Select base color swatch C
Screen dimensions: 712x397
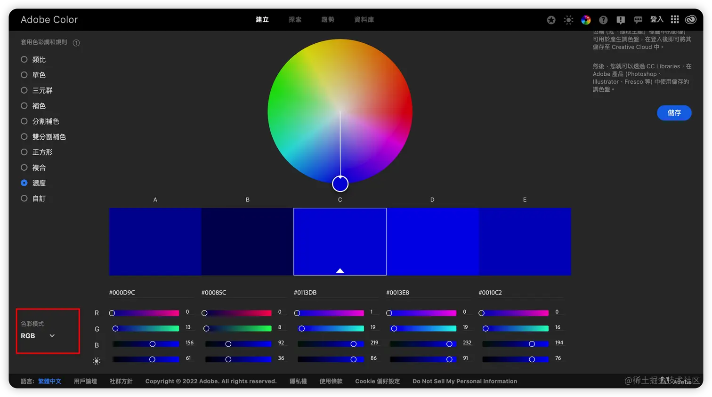click(x=340, y=242)
